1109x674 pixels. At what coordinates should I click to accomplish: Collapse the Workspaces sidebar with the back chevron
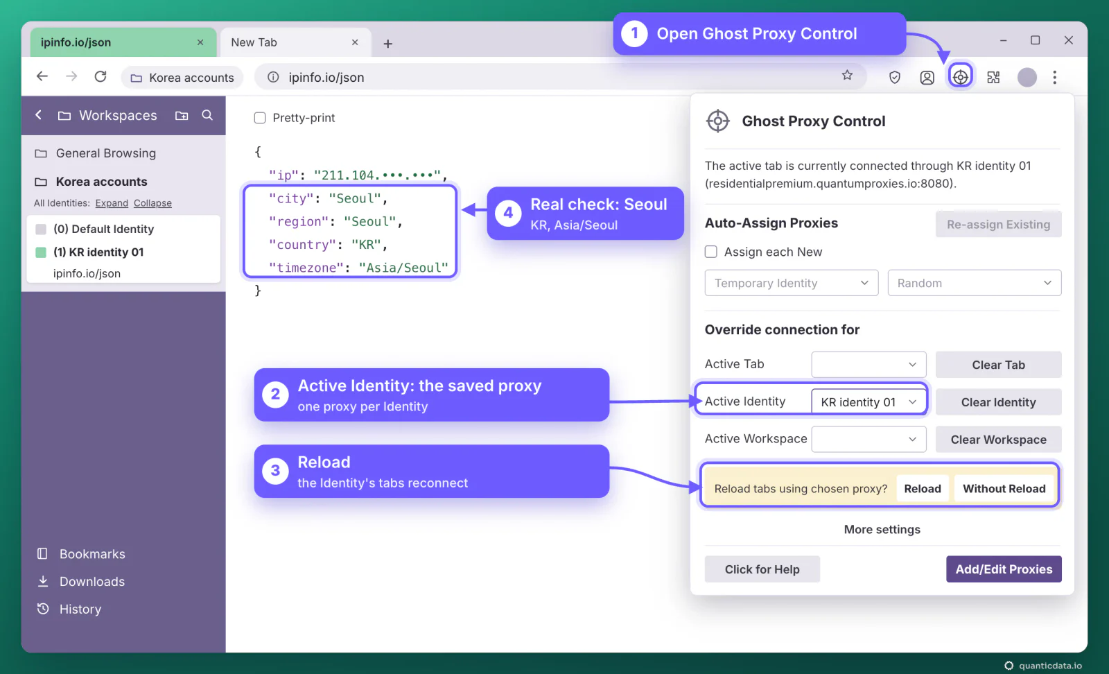[39, 115]
